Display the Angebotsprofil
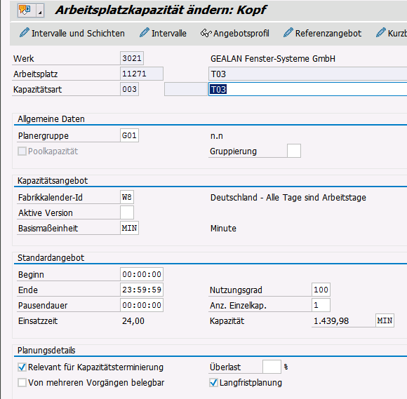This screenshot has width=407, height=399. tap(235, 34)
